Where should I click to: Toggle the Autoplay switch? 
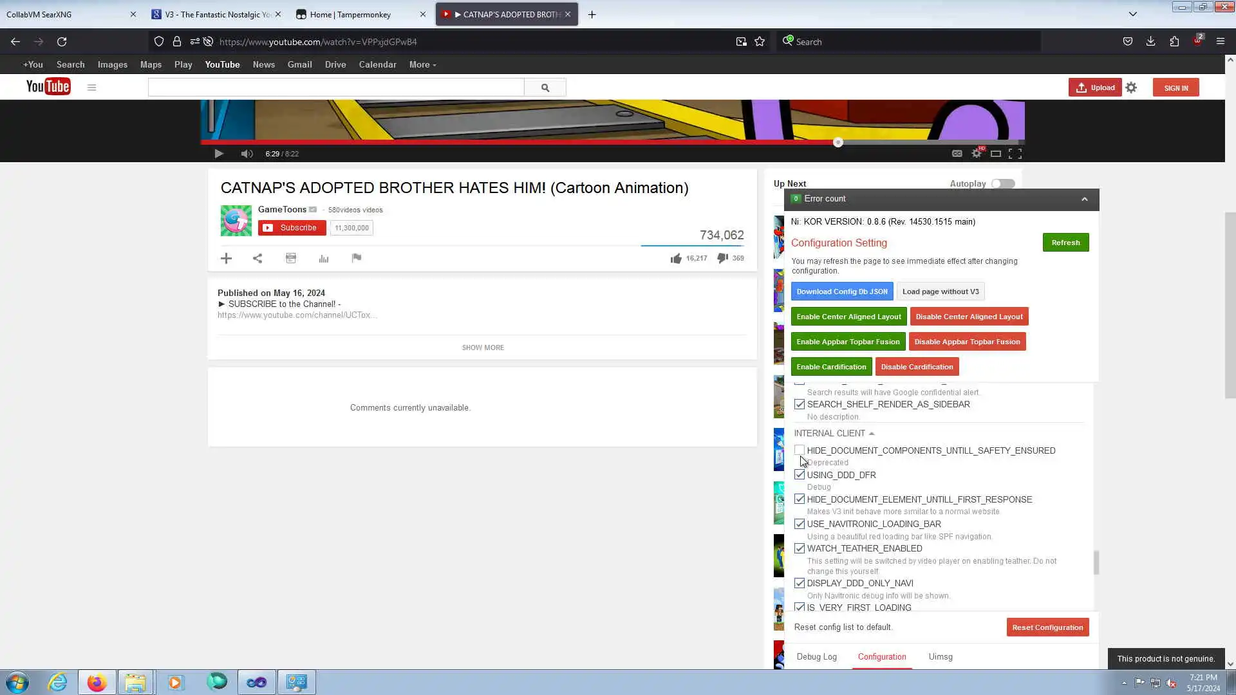1002,184
